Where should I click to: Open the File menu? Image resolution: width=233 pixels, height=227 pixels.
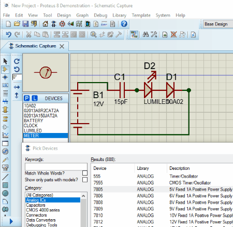[x=6, y=15]
